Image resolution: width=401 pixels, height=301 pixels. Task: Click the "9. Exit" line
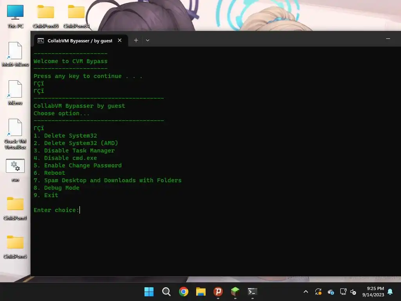46,195
